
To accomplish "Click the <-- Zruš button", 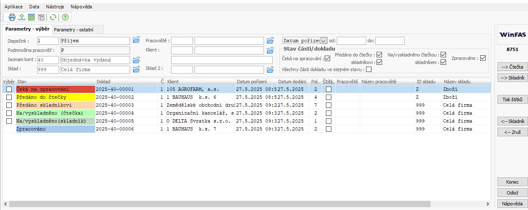I will (x=513, y=132).
